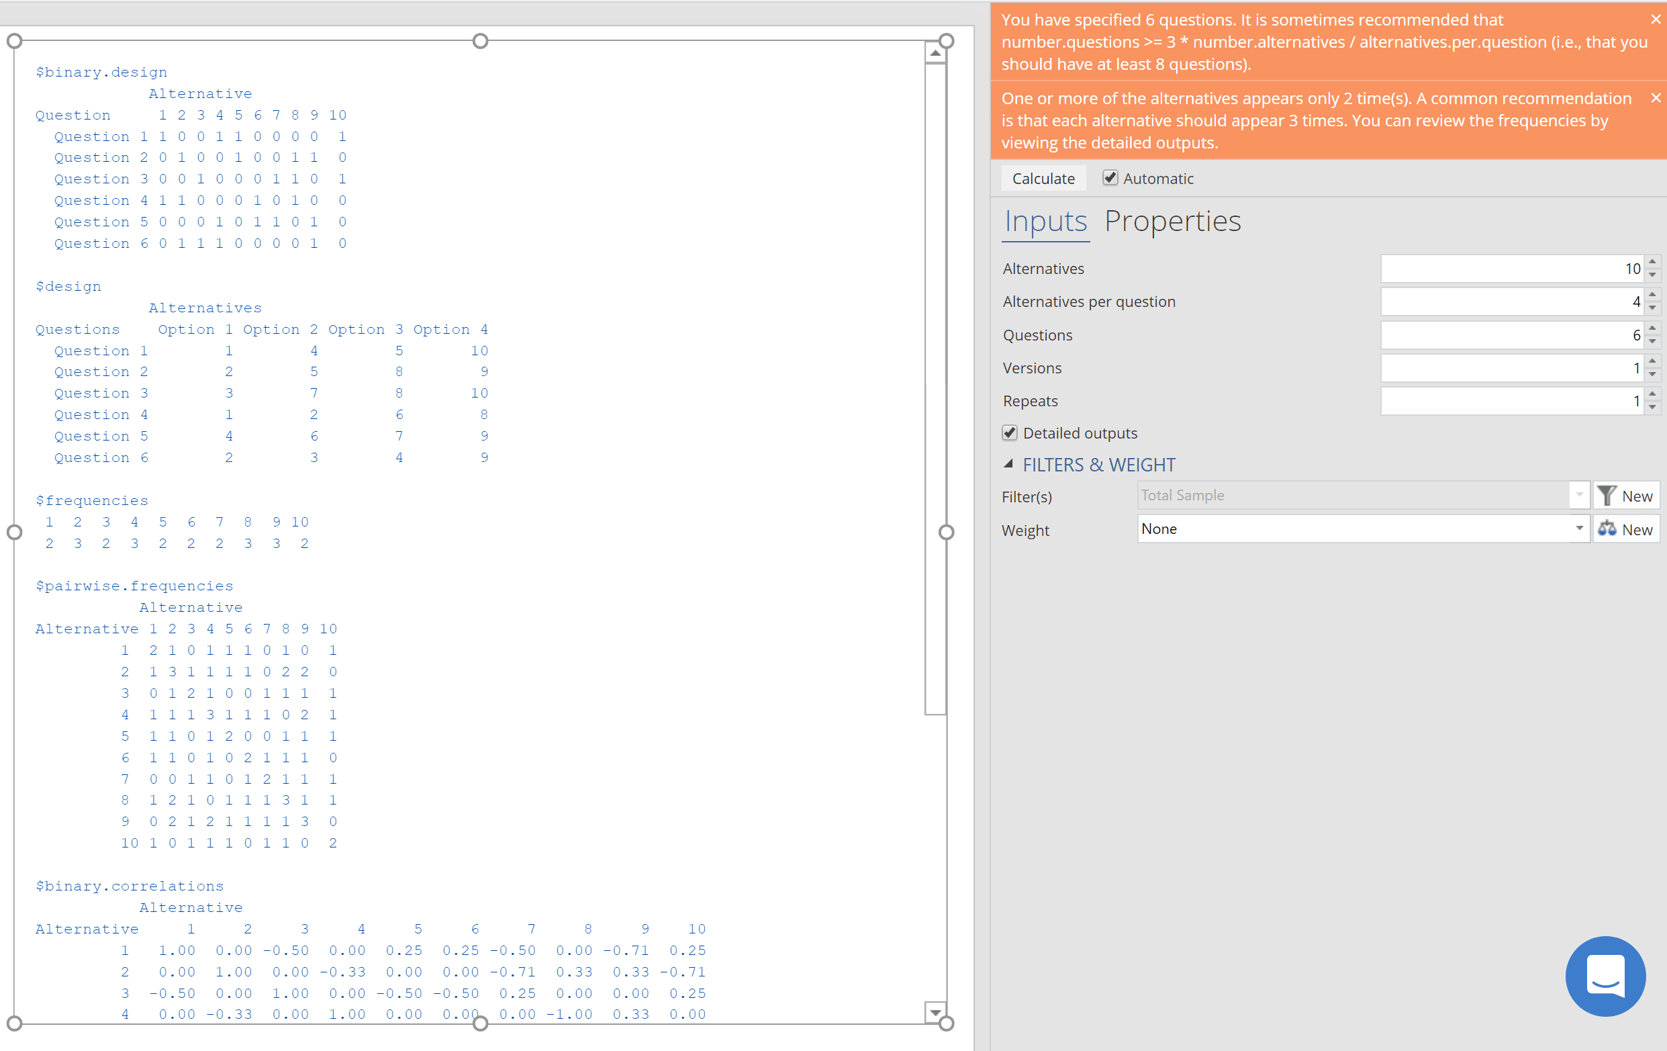Open the chat support bubble icon
1667x1051 pixels.
[1605, 976]
